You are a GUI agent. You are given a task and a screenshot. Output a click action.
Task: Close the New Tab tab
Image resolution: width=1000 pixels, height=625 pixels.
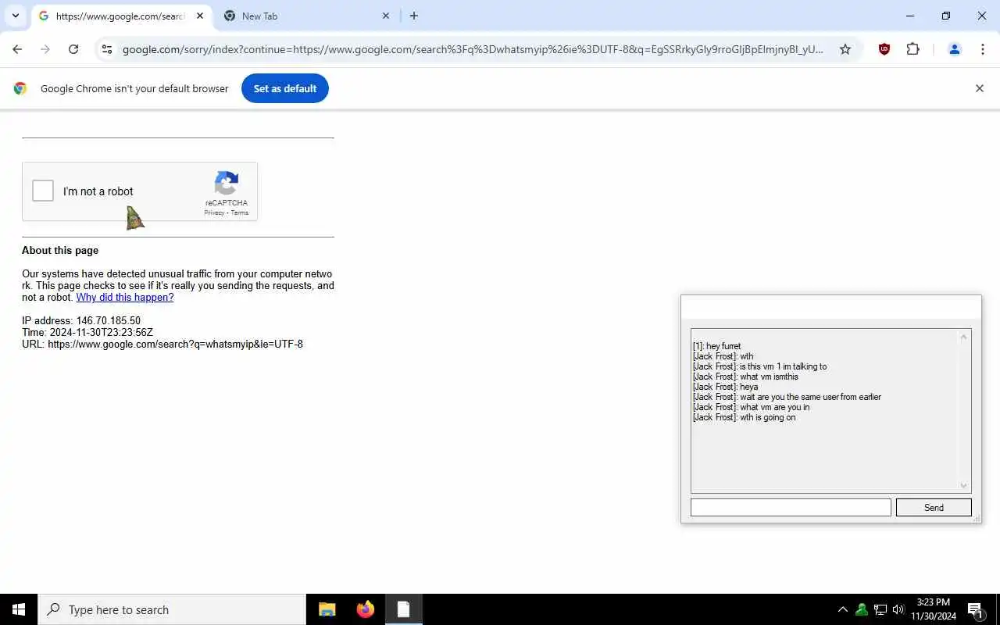(385, 16)
